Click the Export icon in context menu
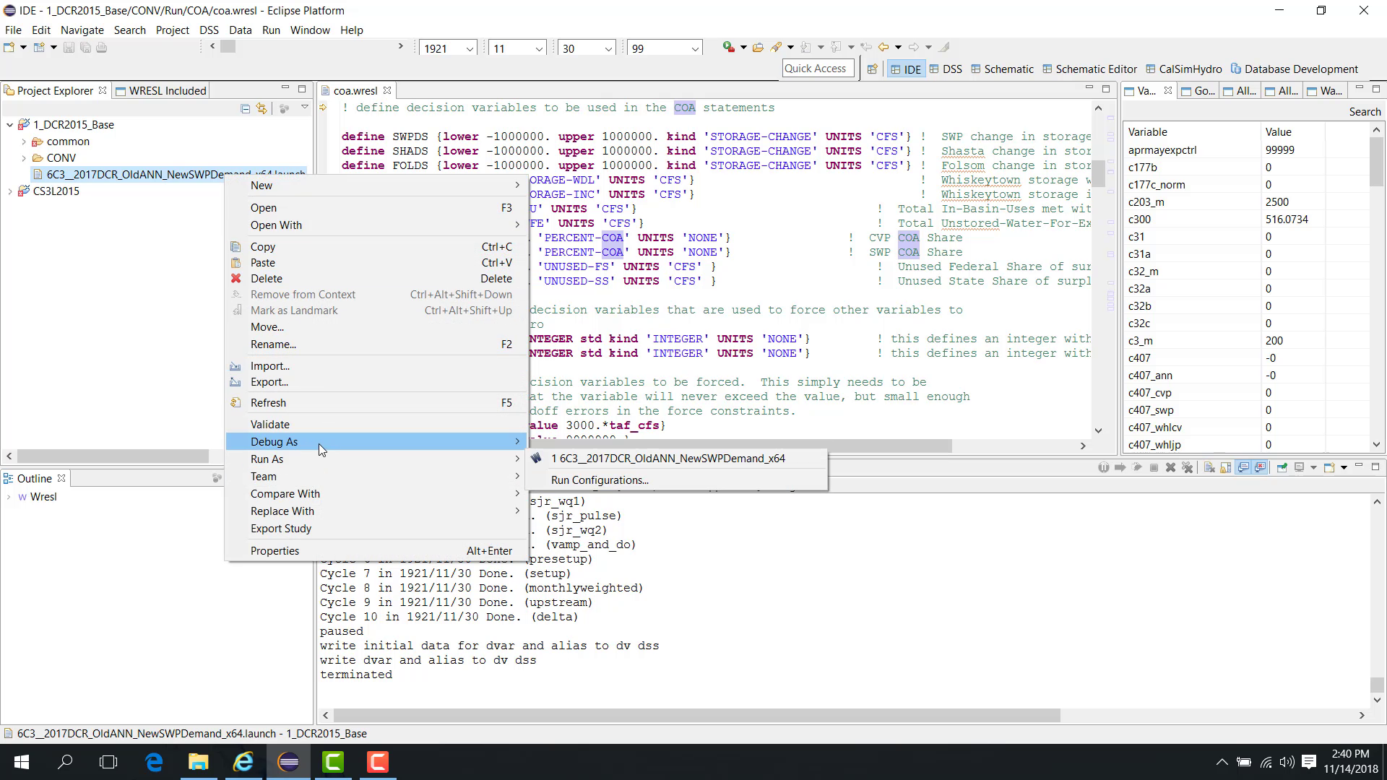The height and width of the screenshot is (780, 1387). coord(236,382)
